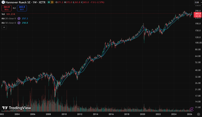Click the 2026 label on time axis

point(190,114)
